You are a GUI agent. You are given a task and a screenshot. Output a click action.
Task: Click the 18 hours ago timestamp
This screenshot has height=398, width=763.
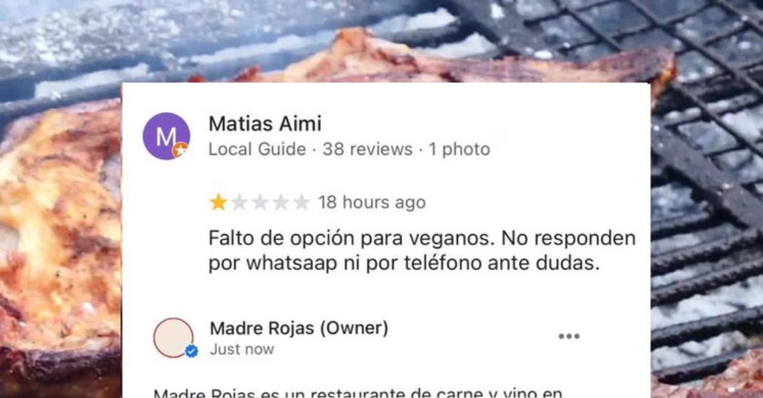pyautogui.click(x=372, y=202)
